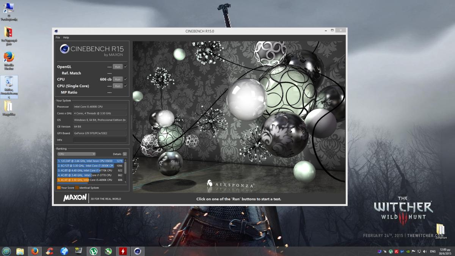Open the folder under the Recycle Bin

click(9, 108)
